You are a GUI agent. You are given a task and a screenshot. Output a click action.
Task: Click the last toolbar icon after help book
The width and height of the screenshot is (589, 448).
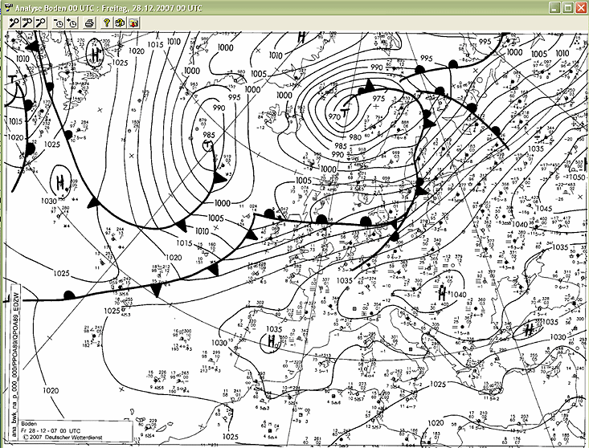coord(133,22)
